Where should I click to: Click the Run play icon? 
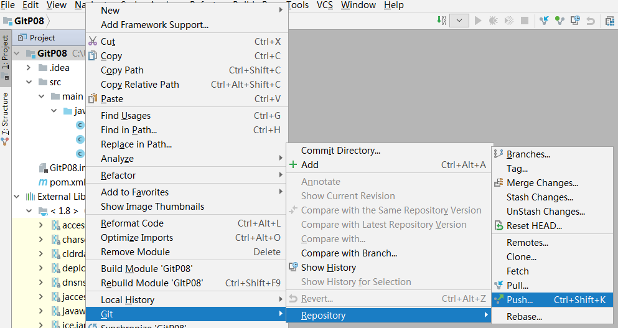(x=478, y=21)
